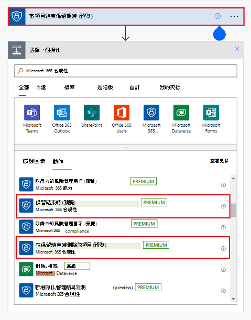Open the trigger card's ellipsis menu
Viewport: 251px width, 320px height.
click(x=234, y=16)
